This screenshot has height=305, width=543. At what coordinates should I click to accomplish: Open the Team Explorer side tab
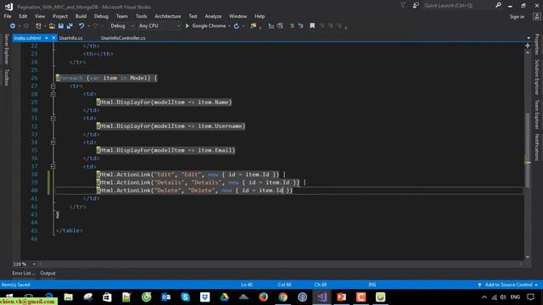click(537, 114)
